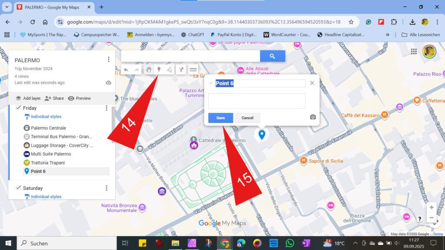
Task: Run the search with the magnifier button
Action: 272,56
